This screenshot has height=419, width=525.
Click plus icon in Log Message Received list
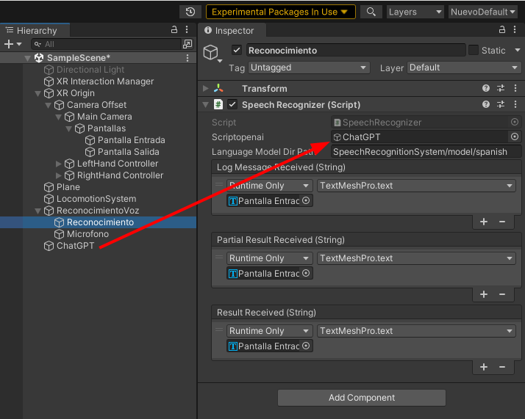[484, 221]
